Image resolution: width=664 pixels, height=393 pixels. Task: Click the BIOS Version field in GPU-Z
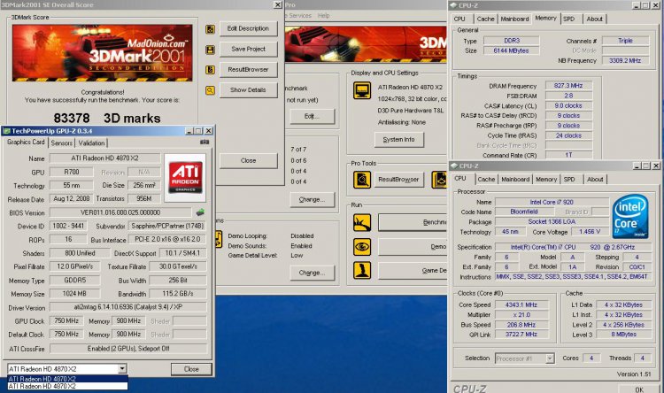[120, 212]
